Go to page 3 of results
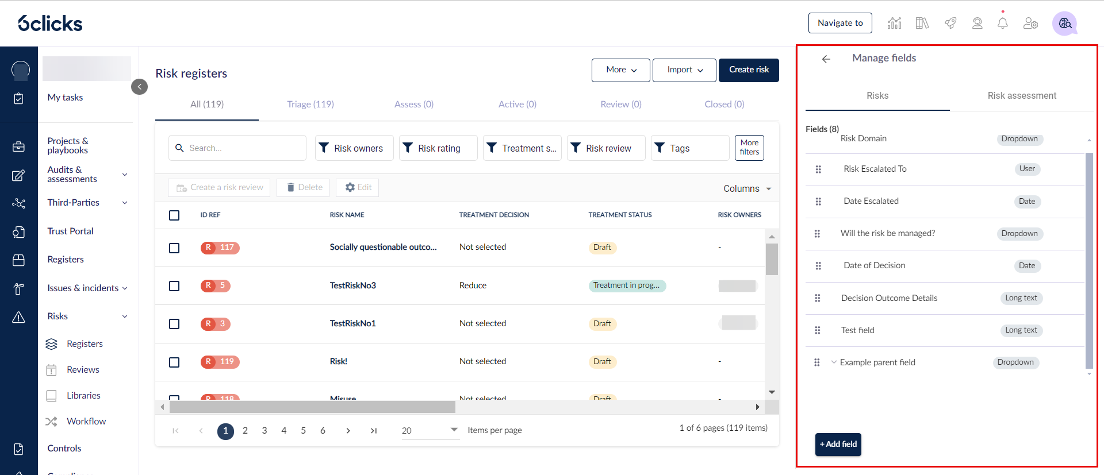Screen dimensions: 1104x475 (x=264, y=431)
